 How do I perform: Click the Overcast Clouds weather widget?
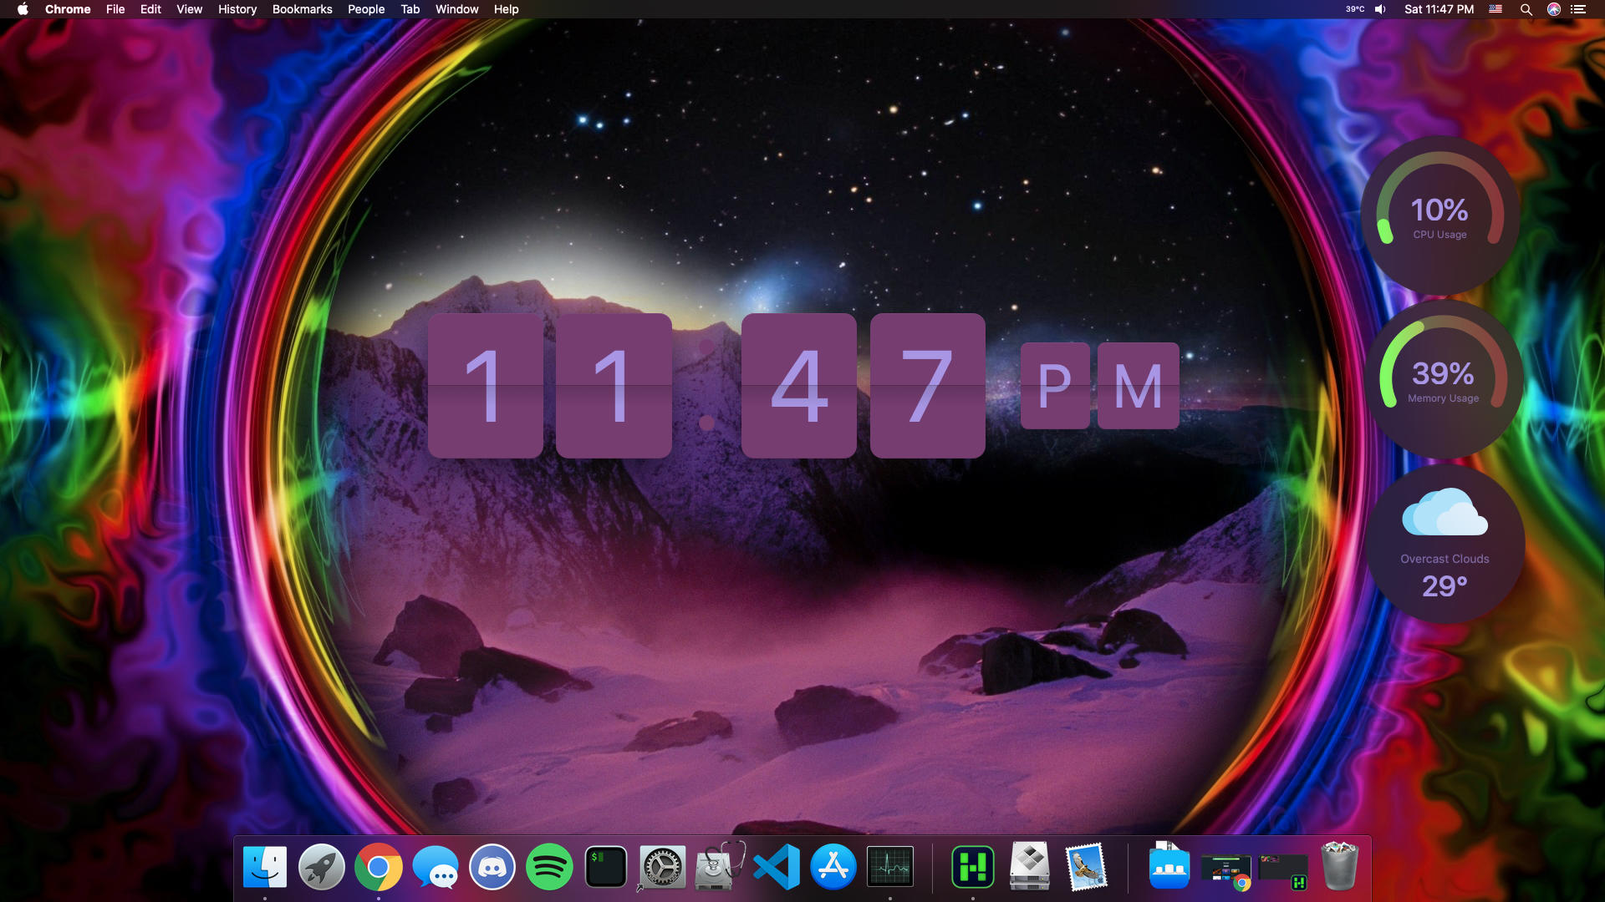point(1445,544)
